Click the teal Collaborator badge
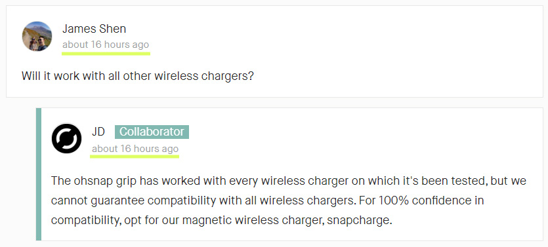The height and width of the screenshot is (247, 548). 152,132
